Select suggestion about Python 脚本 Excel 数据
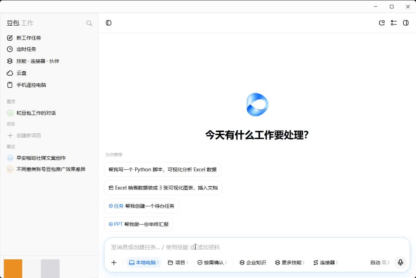This screenshot has height=278, width=416. click(x=162, y=169)
